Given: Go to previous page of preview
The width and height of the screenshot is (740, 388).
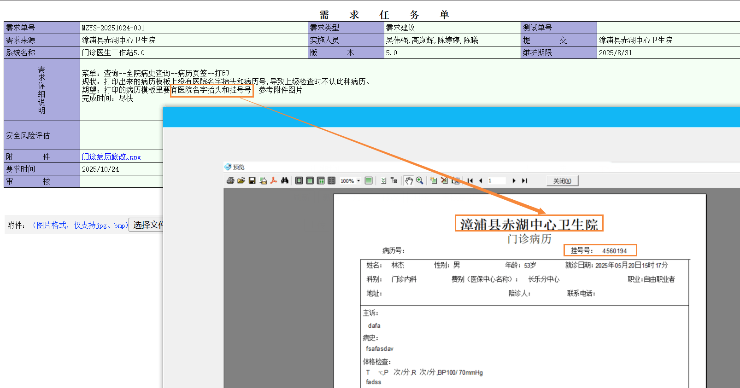Looking at the screenshot, I should (x=481, y=181).
